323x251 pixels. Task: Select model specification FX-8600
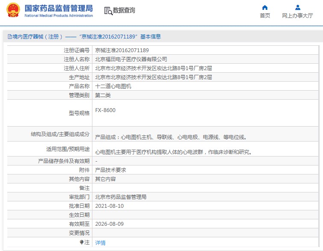tap(105, 110)
